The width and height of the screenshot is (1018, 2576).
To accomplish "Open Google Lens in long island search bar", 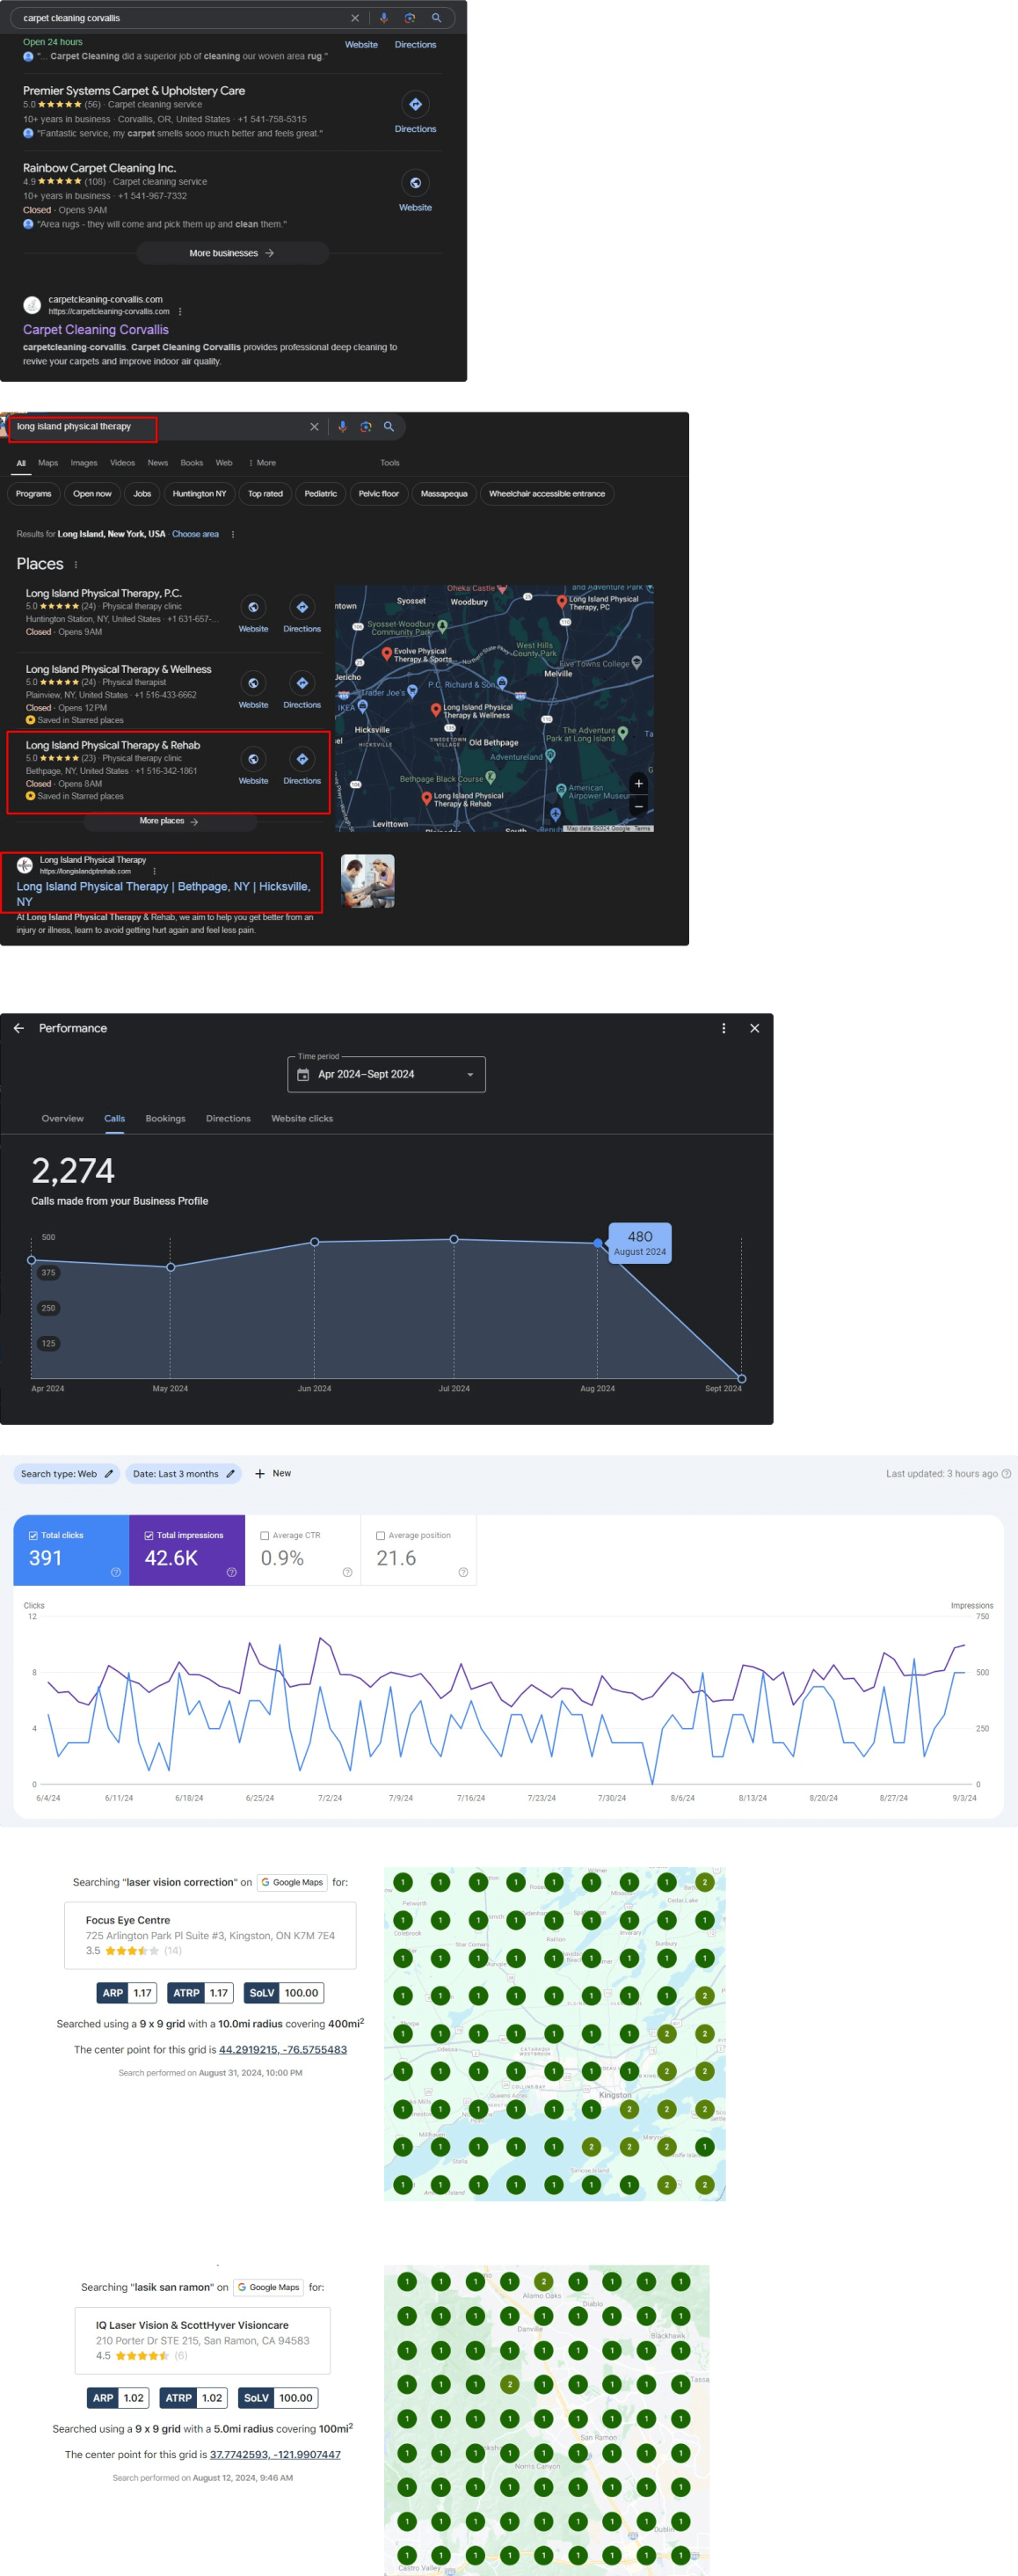I will coord(366,427).
